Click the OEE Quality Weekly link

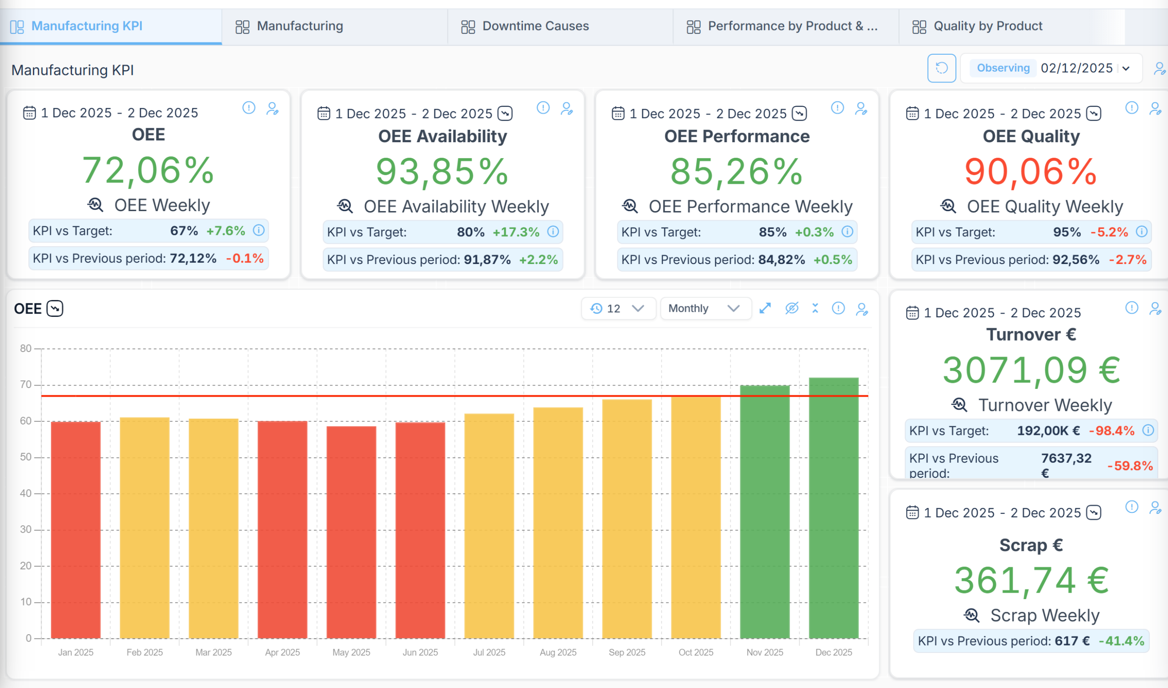point(1045,206)
